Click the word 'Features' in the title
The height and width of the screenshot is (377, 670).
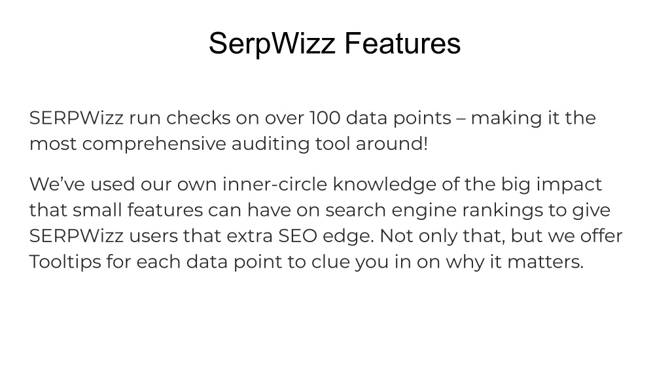(x=402, y=43)
